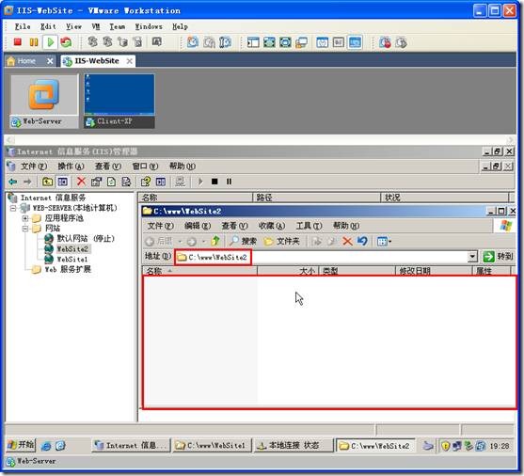
Task: Click the red delete X in IIS toolbar
Action: pos(81,182)
